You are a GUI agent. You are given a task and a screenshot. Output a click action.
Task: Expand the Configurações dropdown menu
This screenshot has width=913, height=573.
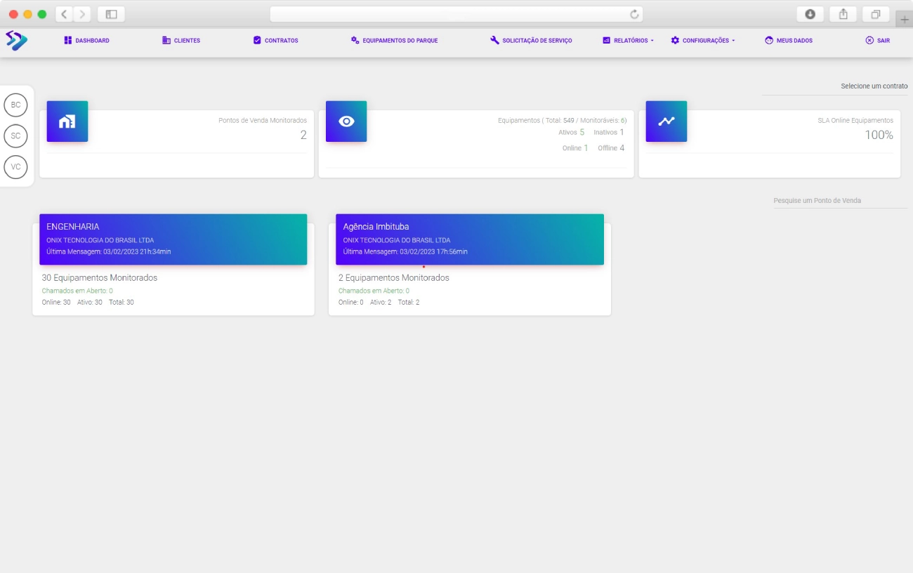pos(703,41)
